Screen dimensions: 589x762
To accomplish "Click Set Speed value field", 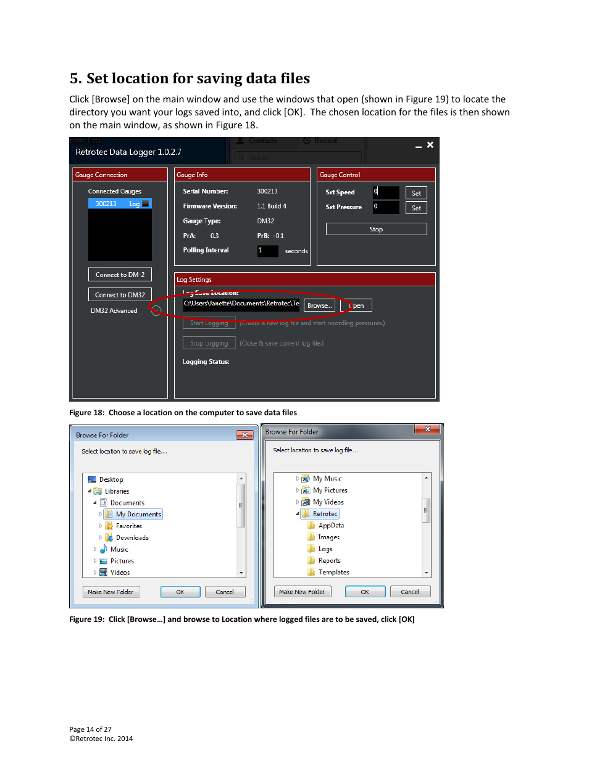I will pos(386,192).
